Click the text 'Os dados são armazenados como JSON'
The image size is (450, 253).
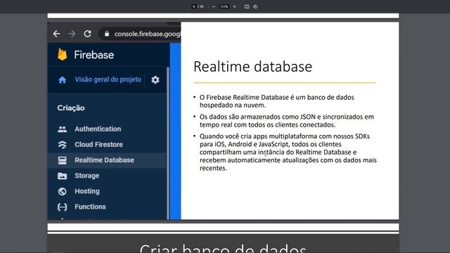[x=257, y=117]
